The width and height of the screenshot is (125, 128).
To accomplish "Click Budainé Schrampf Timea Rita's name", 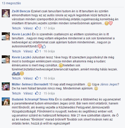I will [x=33, y=99].
